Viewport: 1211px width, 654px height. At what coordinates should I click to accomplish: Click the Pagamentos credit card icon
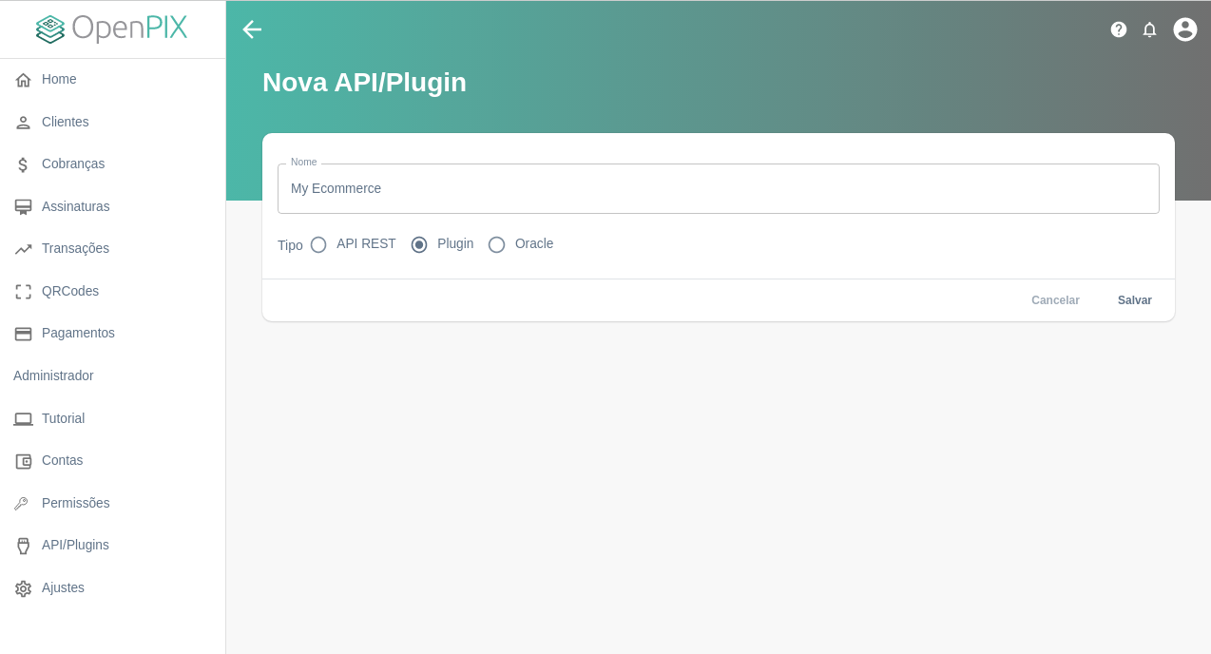pos(23,334)
